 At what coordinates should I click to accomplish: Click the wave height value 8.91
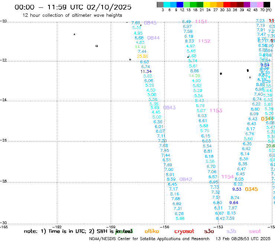pos(170,175)
